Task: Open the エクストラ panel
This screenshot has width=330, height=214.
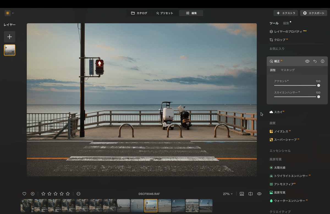Action: pyautogui.click(x=285, y=13)
